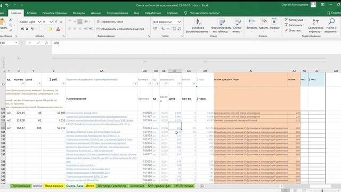Undo the last action in title bar

pos(7,5)
